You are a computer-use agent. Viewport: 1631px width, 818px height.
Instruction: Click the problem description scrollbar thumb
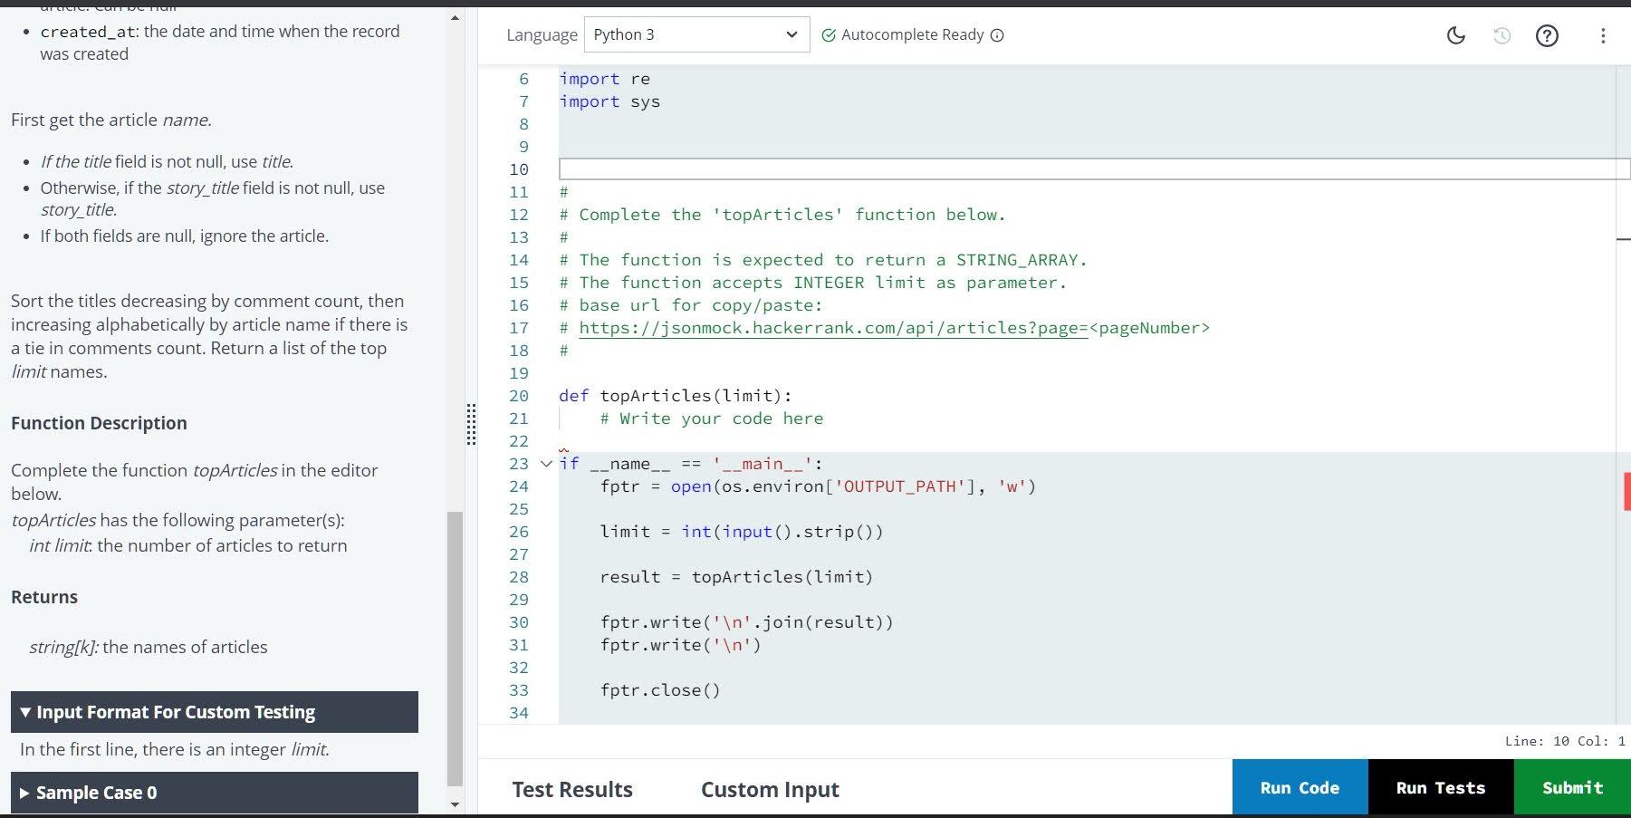pos(455,649)
